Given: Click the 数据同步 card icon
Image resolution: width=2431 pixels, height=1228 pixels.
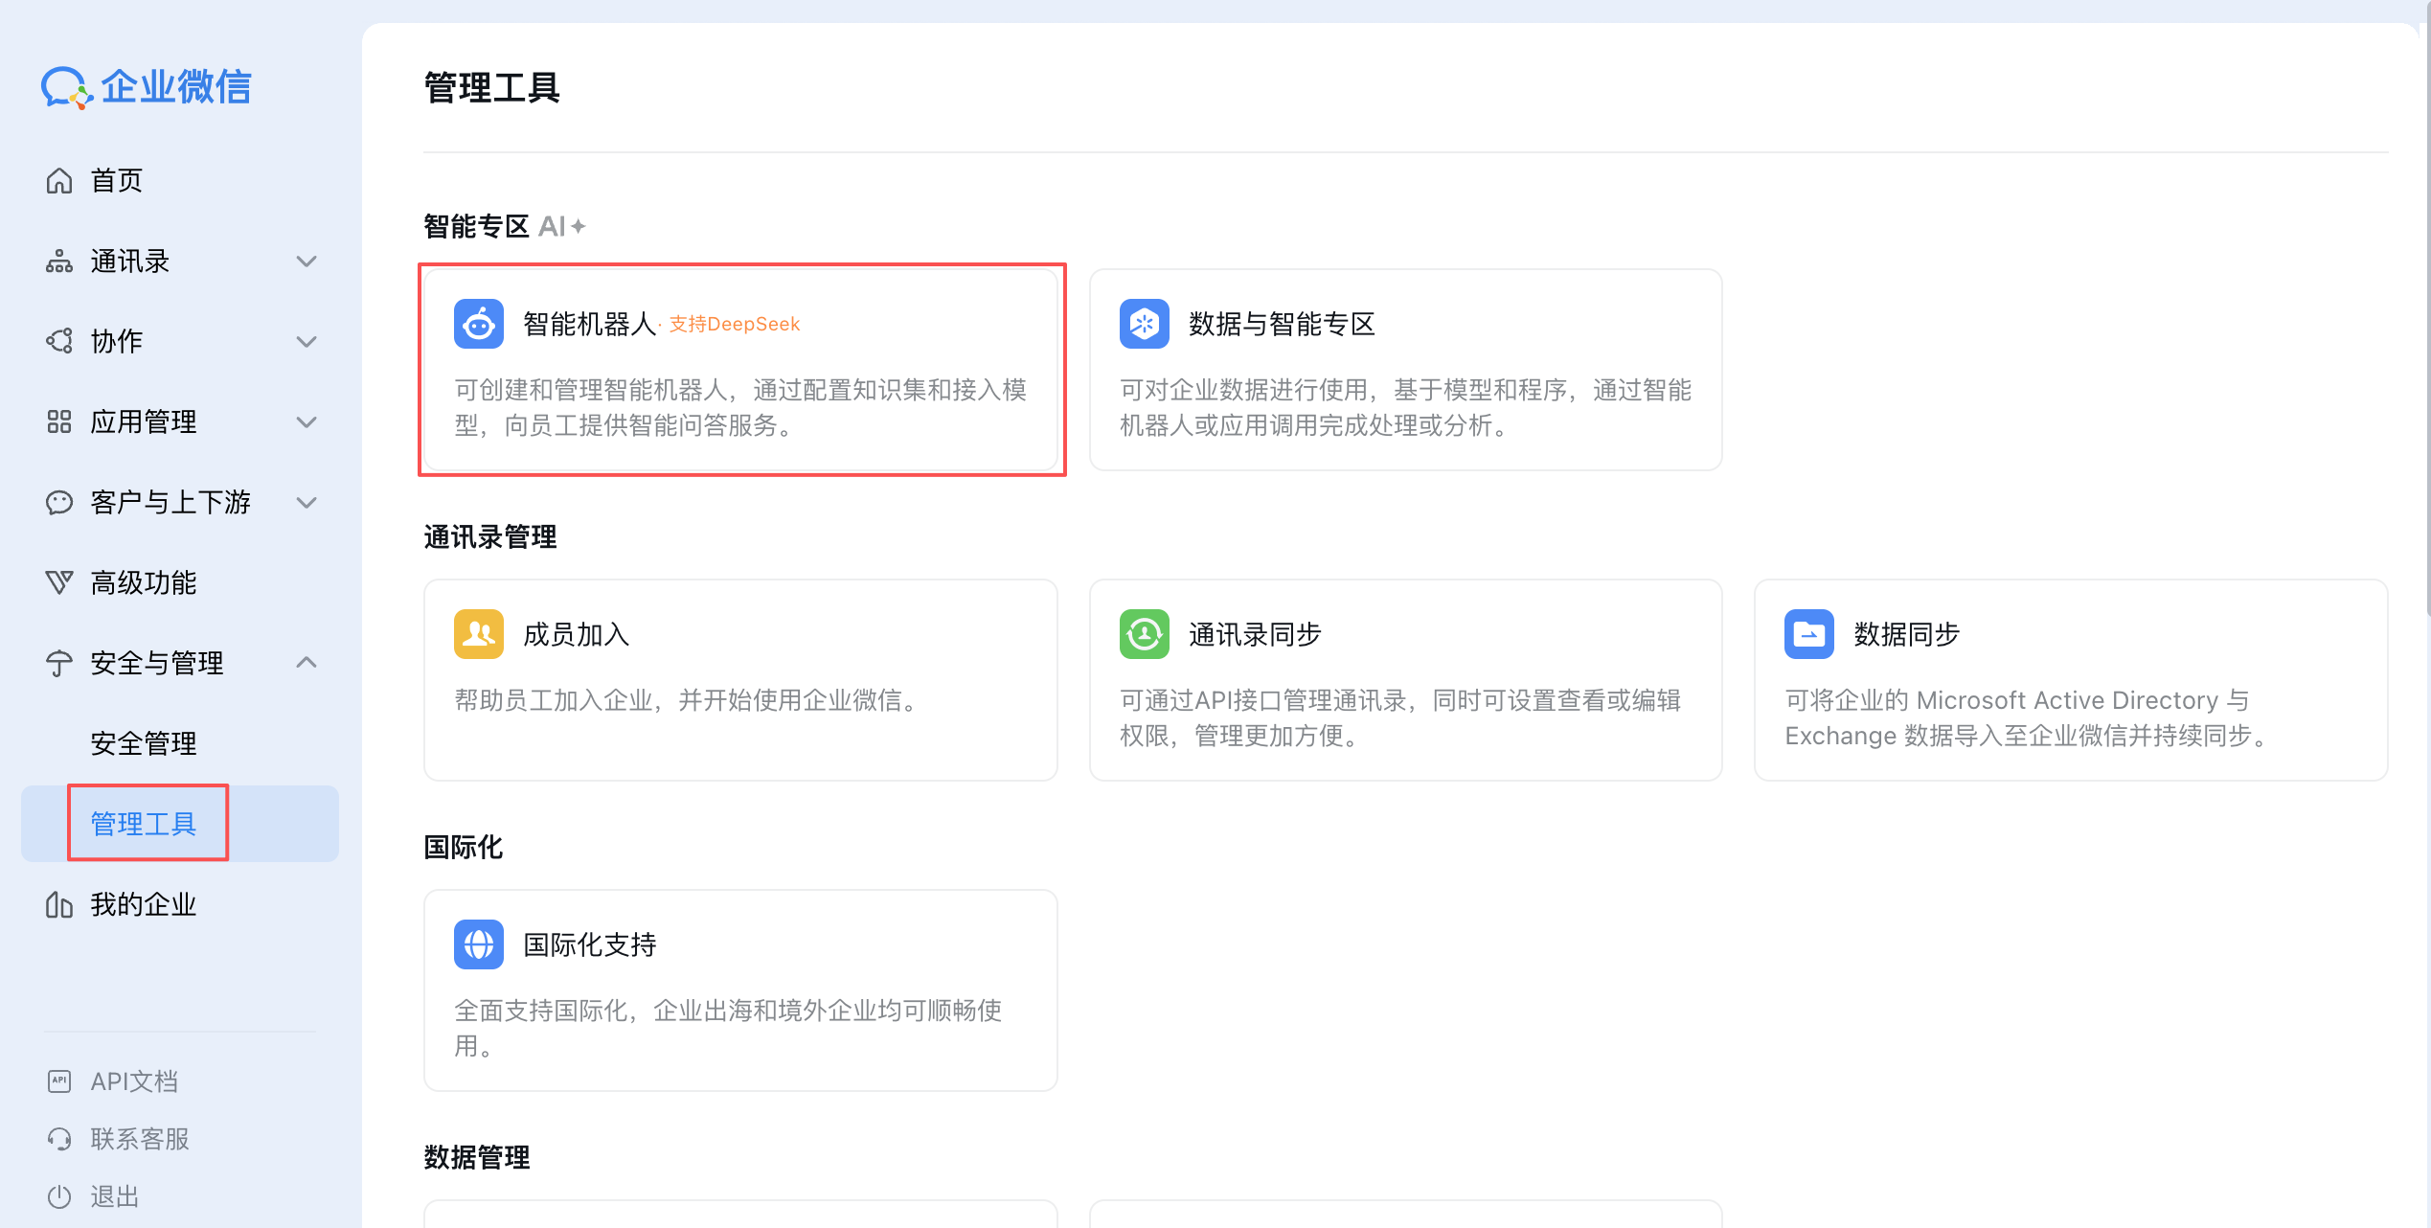Looking at the screenshot, I should (x=1809, y=633).
